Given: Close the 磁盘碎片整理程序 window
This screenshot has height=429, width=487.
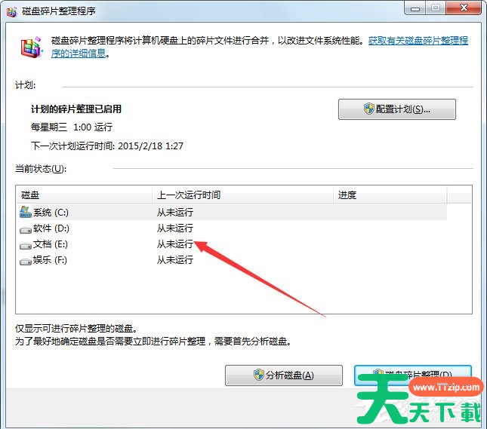Looking at the screenshot, I should click(x=461, y=8).
